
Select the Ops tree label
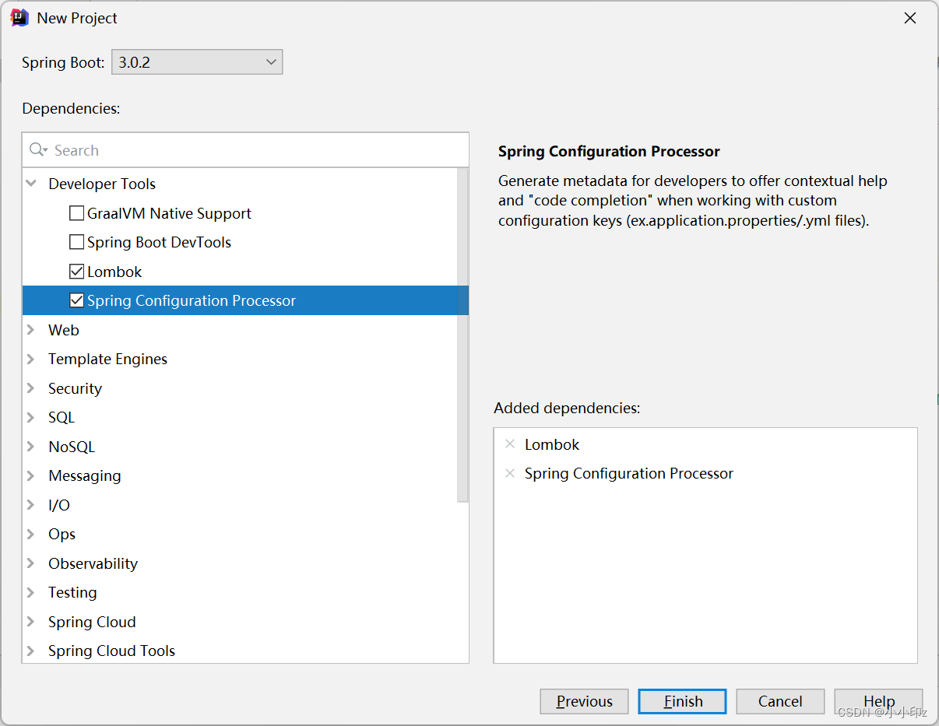62,534
